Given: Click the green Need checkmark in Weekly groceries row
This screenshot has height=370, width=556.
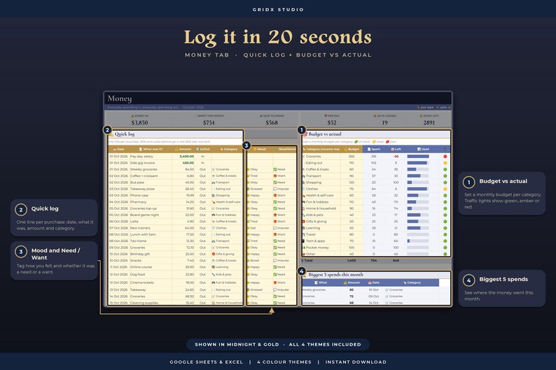Looking at the screenshot, I should 274,169.
